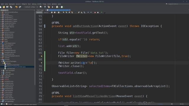Click the progress bar in status bar
Viewport: 189px width, 106px height.
tap(160, 104)
